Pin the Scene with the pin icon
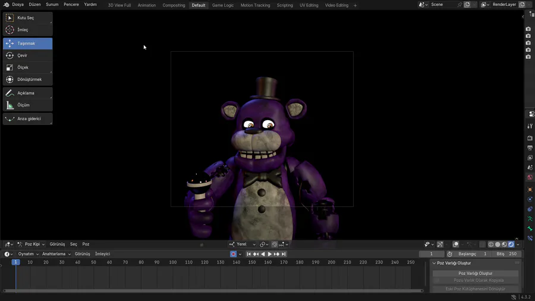 [460, 4]
